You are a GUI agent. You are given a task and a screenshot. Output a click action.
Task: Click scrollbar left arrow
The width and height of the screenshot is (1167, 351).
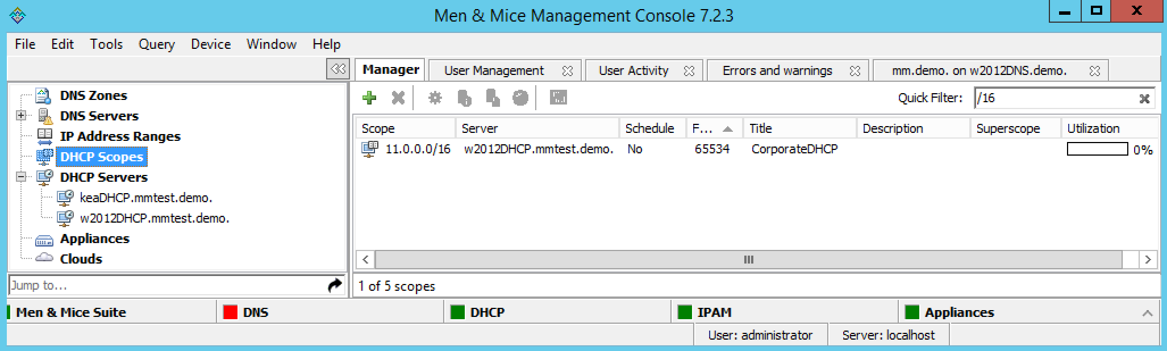pyautogui.click(x=365, y=260)
